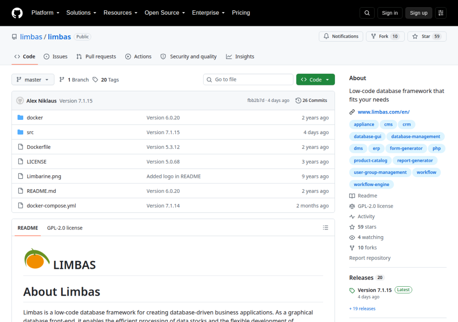Open the 10 forks link

pos(363,247)
